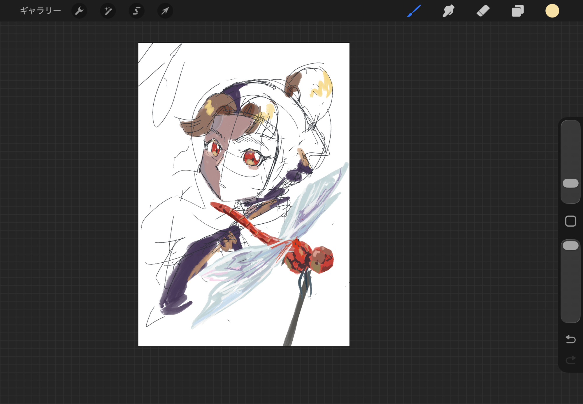The image size is (583, 404).
Task: Tap the Modify square button in sidebar
Action: [x=570, y=221]
